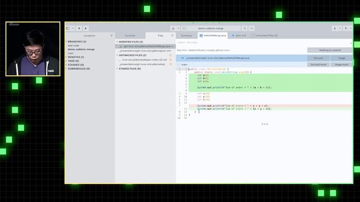Viewport: 360px width, 202px height.
Task: Open the Summary tab
Action: [x=187, y=36]
